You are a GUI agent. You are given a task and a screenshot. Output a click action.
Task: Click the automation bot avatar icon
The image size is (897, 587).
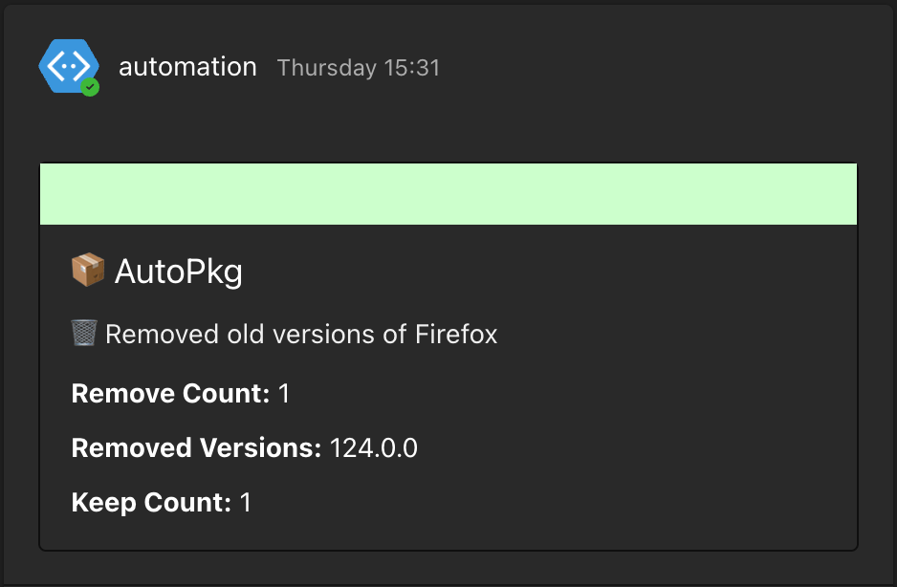point(68,66)
